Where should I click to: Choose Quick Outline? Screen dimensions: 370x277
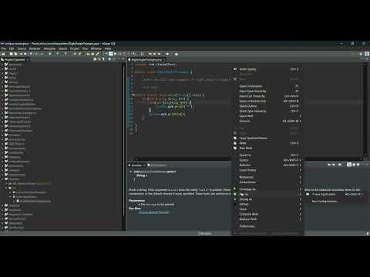click(267, 106)
